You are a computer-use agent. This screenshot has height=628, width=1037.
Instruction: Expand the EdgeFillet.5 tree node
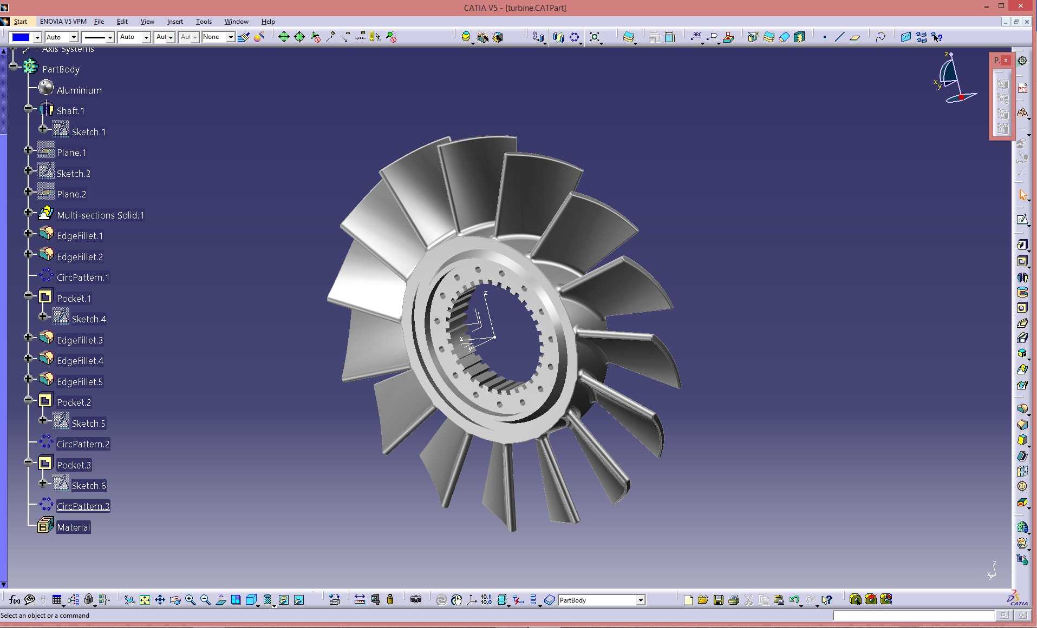[x=28, y=379]
